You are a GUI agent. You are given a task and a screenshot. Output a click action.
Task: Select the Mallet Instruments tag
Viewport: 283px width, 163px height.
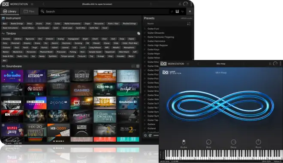(x=72, y=23)
